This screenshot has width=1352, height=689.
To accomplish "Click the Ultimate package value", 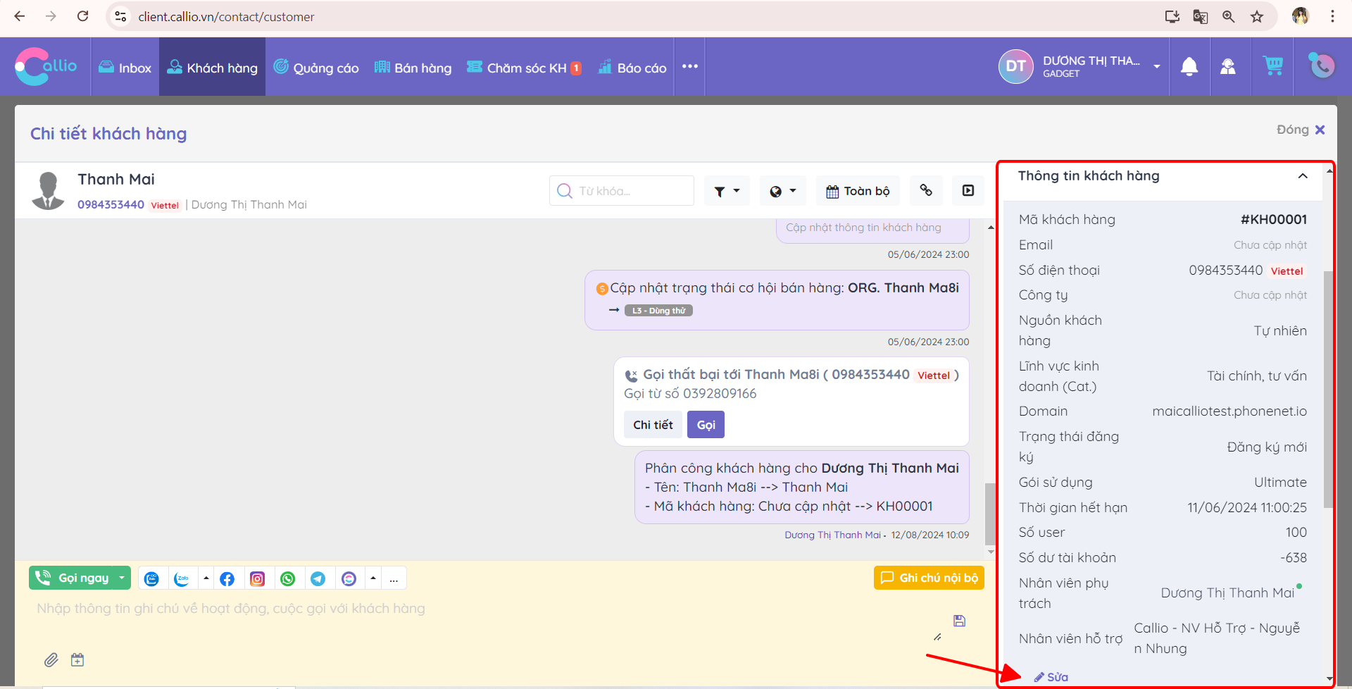I will [x=1280, y=483].
